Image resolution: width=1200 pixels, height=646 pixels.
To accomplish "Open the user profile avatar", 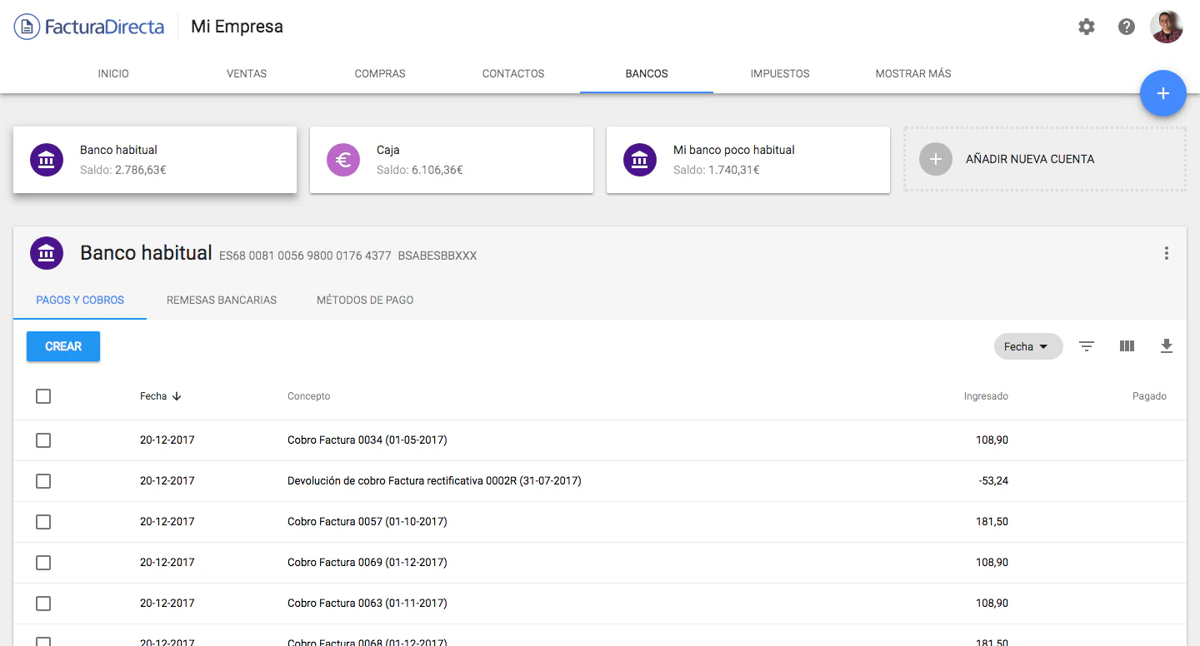I will point(1167,27).
